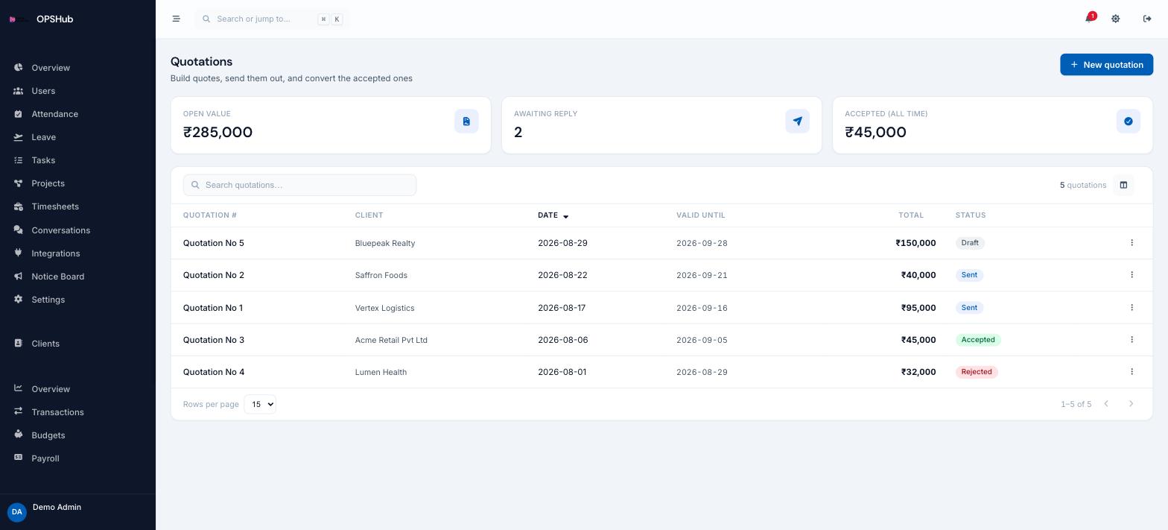Viewport: 1168px width, 530px height.
Task: Click the Rejected status badge
Action: (977, 372)
